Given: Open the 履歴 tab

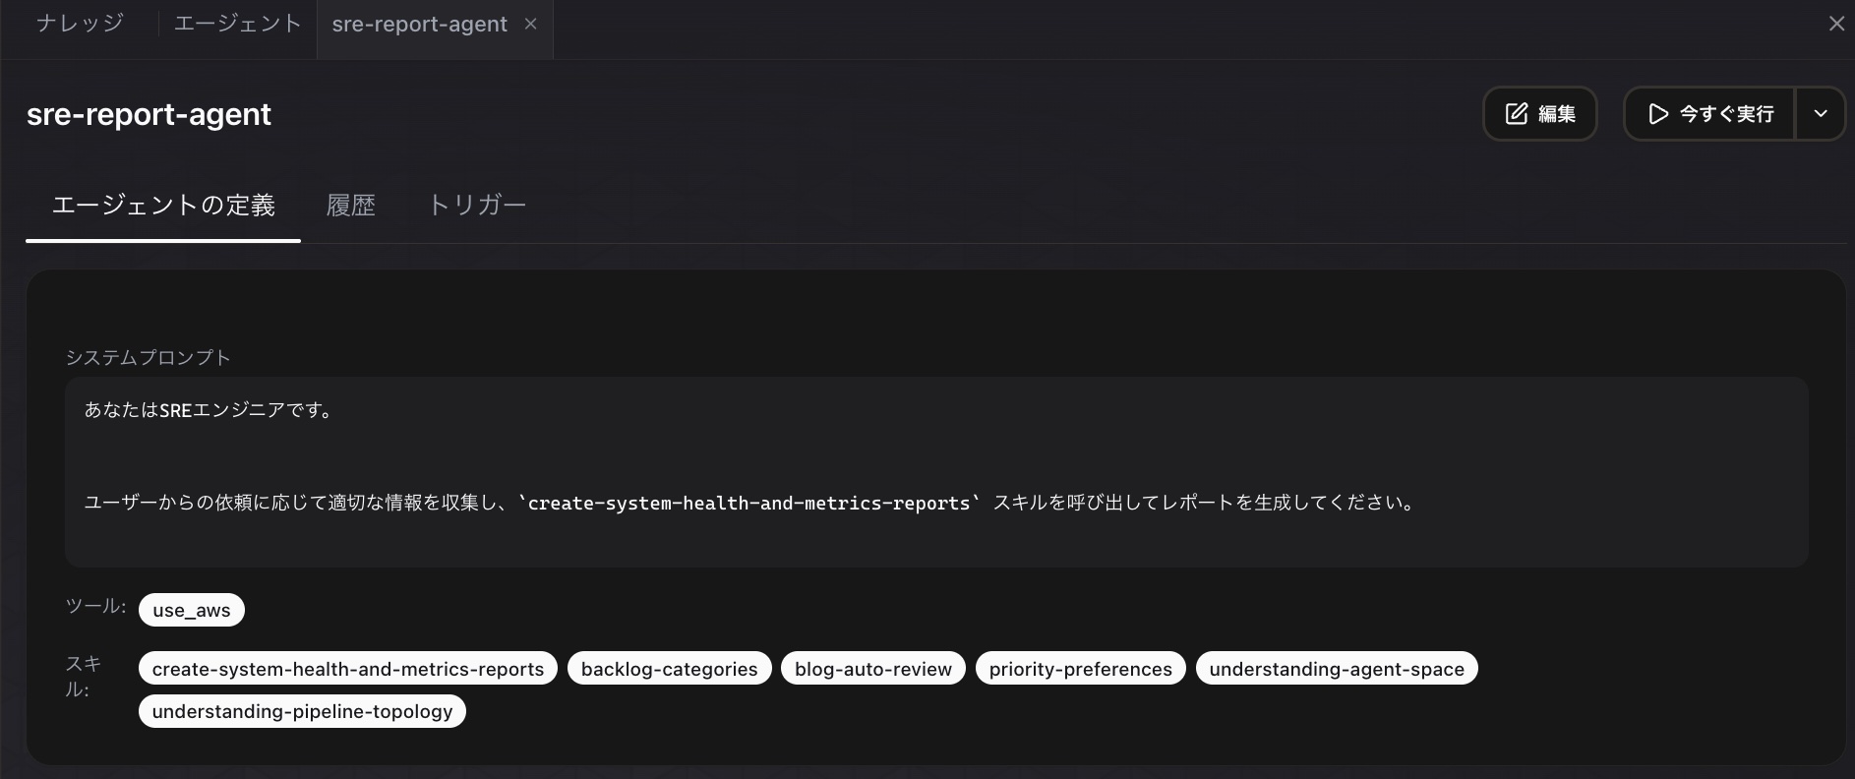Looking at the screenshot, I should point(351,205).
